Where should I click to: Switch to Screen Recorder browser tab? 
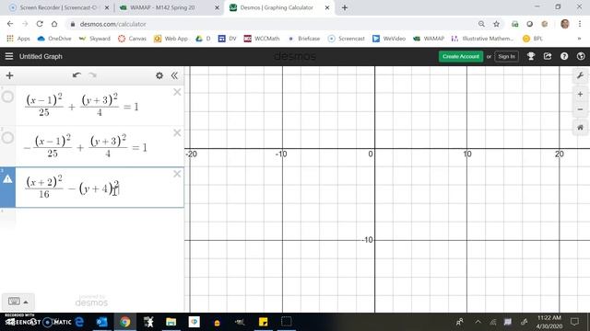[x=58, y=7]
